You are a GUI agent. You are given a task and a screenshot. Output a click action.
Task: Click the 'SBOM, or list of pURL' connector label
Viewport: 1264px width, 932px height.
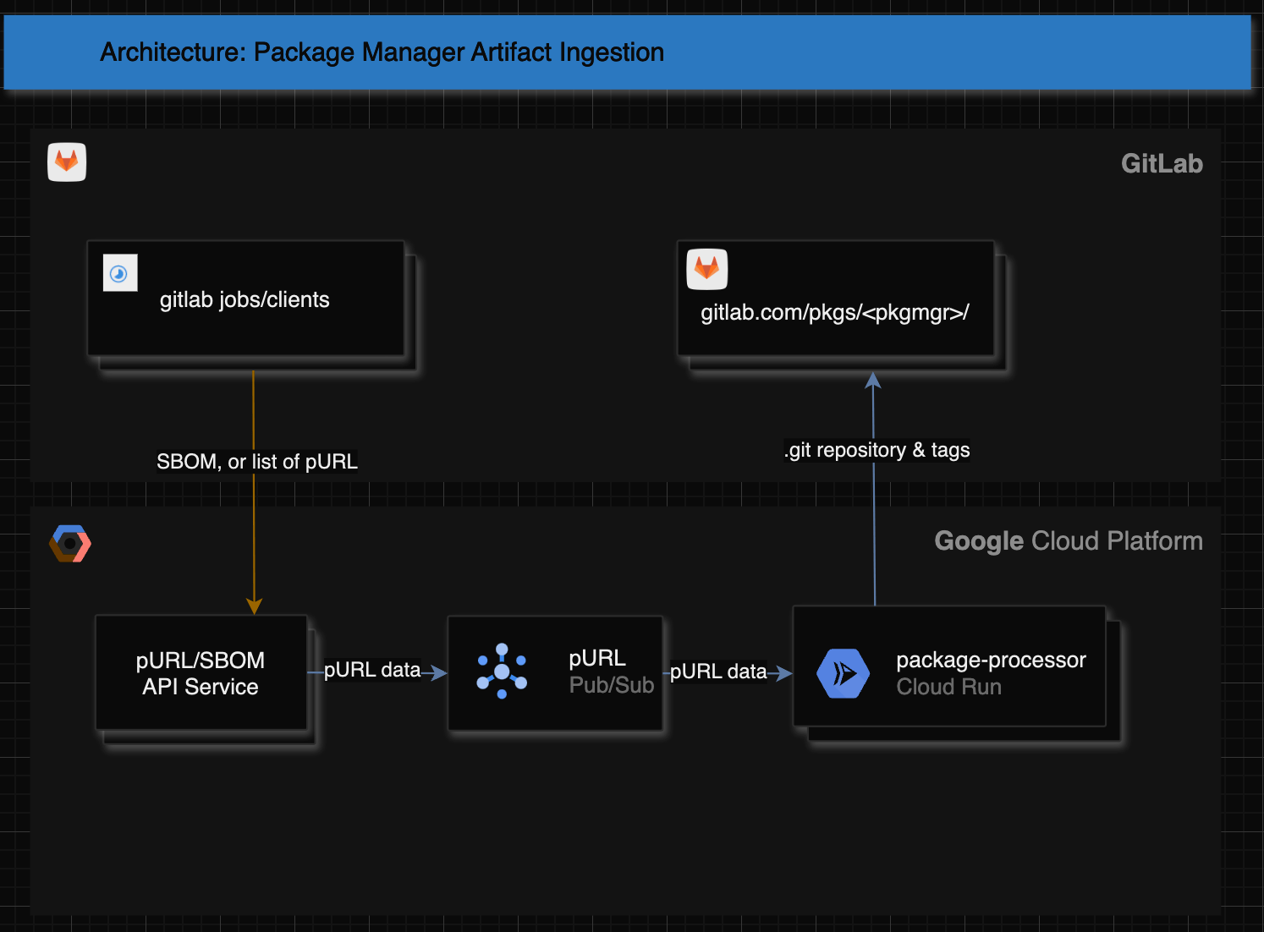click(x=256, y=461)
